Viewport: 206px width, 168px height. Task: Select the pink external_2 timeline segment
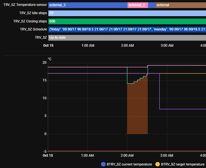[137, 5]
